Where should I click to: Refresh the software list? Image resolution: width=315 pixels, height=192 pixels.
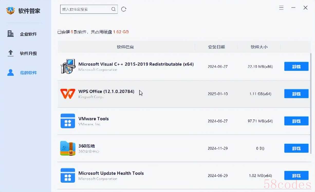(124, 9)
